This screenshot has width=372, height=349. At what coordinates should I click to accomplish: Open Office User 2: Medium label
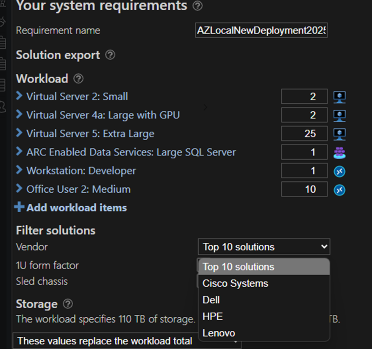pyautogui.click(x=78, y=189)
